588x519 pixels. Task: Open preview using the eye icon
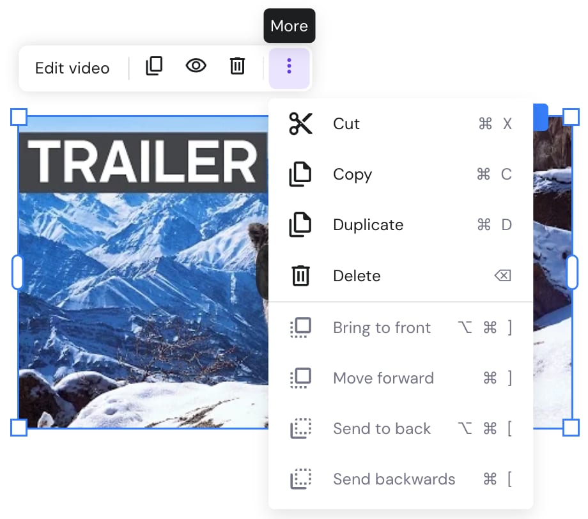click(x=196, y=66)
